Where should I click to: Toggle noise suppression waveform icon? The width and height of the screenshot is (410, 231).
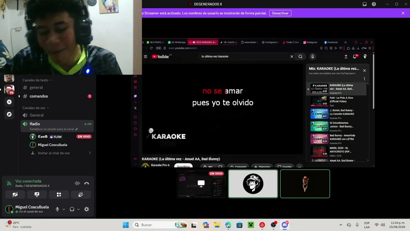click(x=77, y=183)
